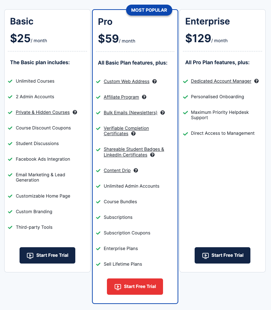The width and height of the screenshot is (271, 310).
Task: Click the Dedicated Account Manager help icon
Action: [256, 81]
